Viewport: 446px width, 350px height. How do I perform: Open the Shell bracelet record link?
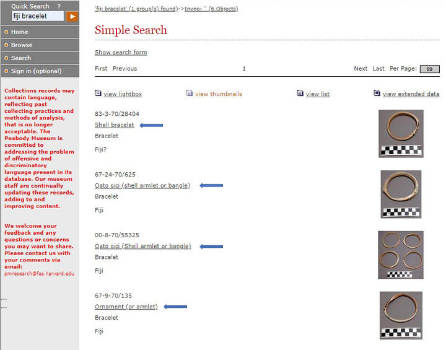tap(115, 125)
